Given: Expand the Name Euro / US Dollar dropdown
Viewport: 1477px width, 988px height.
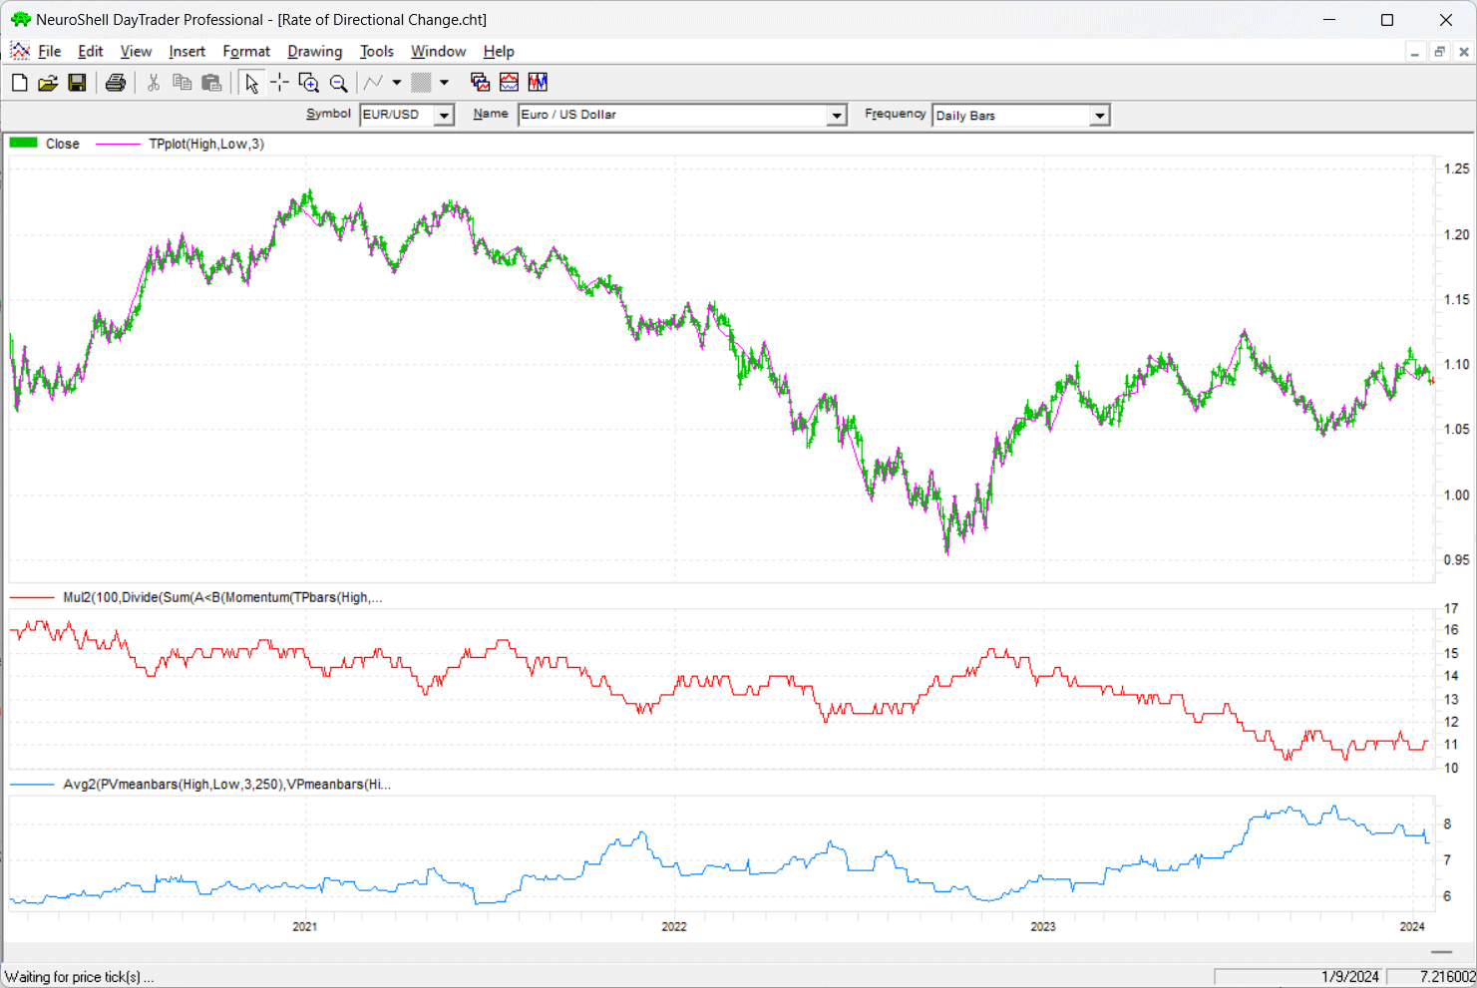Looking at the screenshot, I should tap(837, 116).
